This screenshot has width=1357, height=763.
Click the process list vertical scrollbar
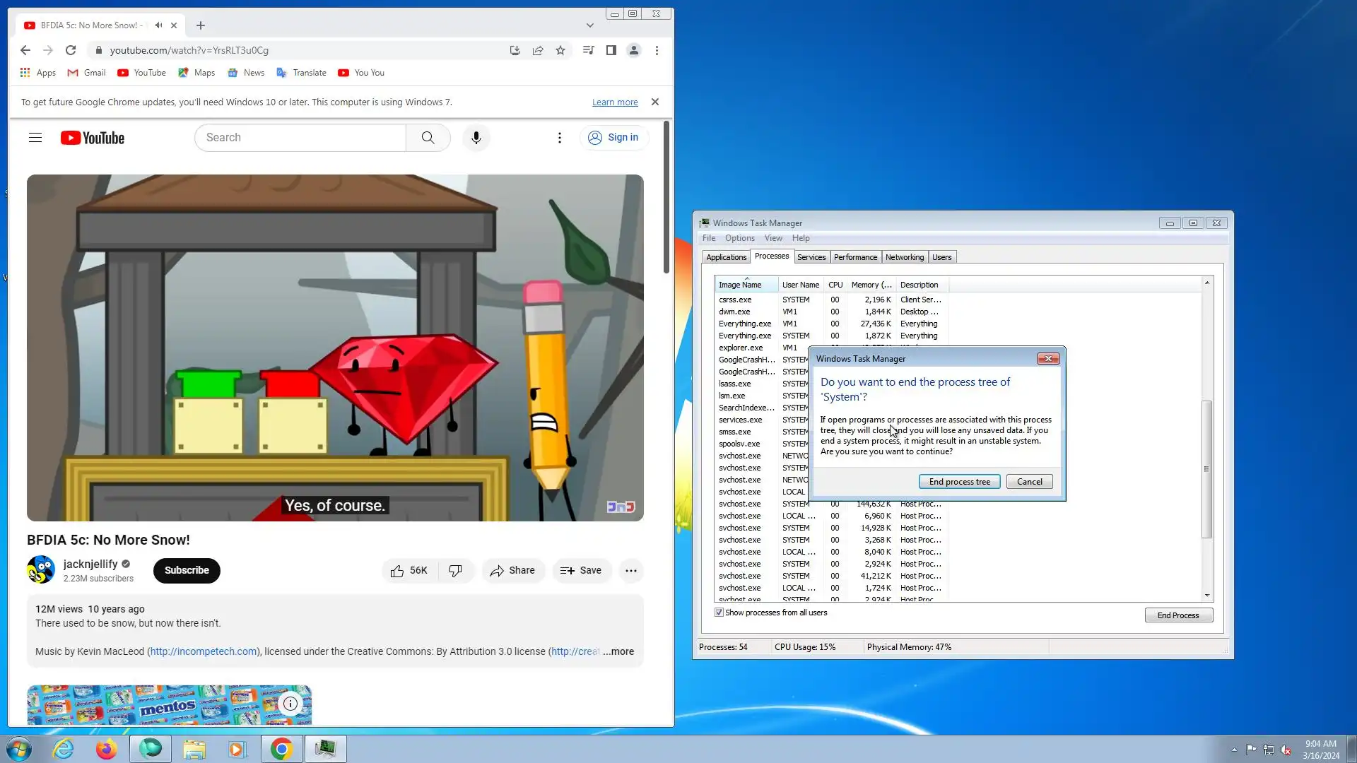[1206, 469]
